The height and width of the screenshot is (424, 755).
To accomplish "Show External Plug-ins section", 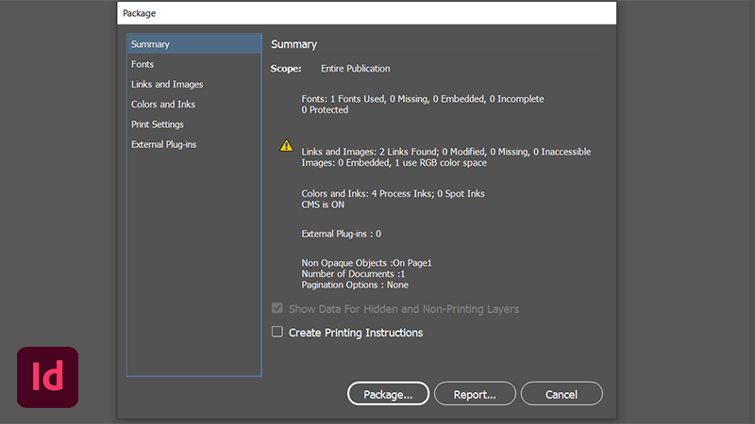I will 164,144.
